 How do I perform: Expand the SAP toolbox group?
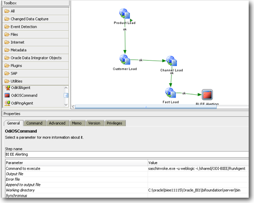(x=36, y=74)
